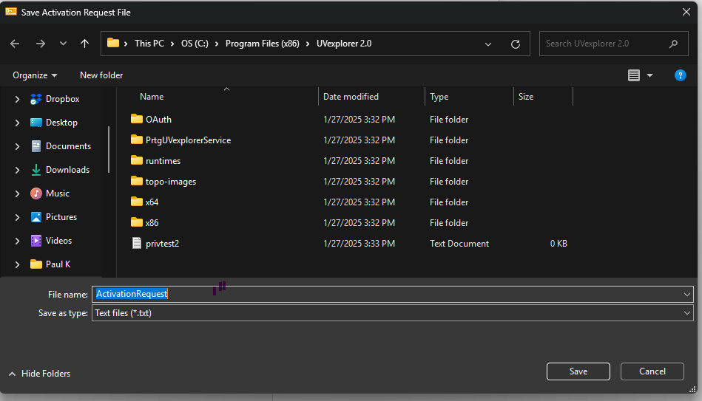The height and width of the screenshot is (401, 702).
Task: Click Text Document type of privtest2
Action: point(459,244)
